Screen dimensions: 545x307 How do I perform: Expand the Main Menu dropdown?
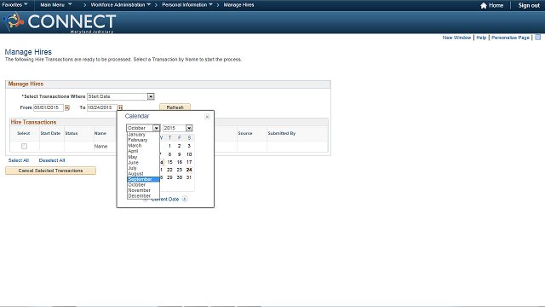click(x=56, y=5)
